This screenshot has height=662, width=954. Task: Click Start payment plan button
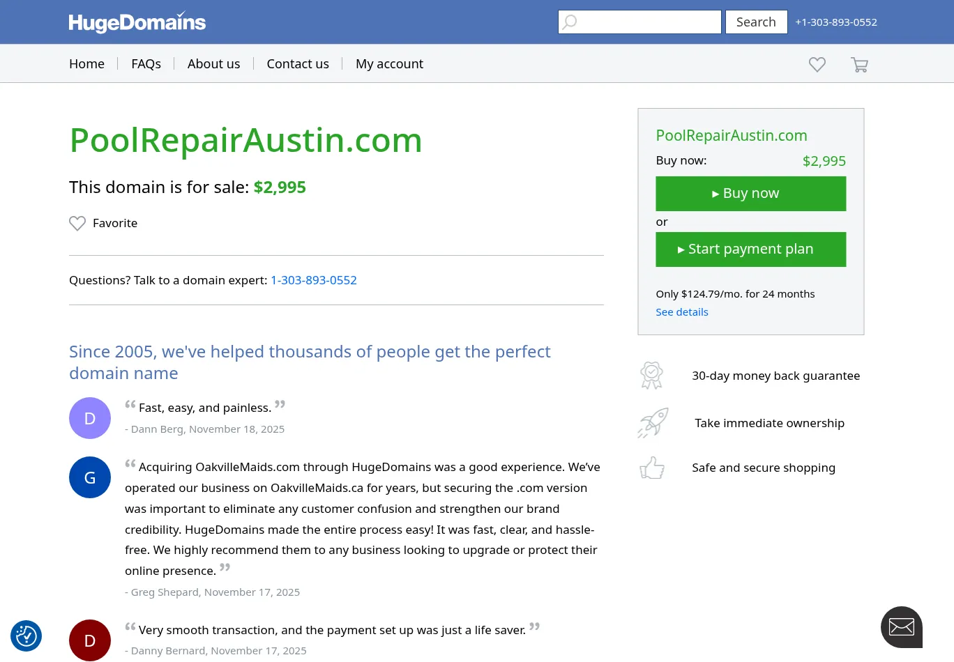(750, 249)
